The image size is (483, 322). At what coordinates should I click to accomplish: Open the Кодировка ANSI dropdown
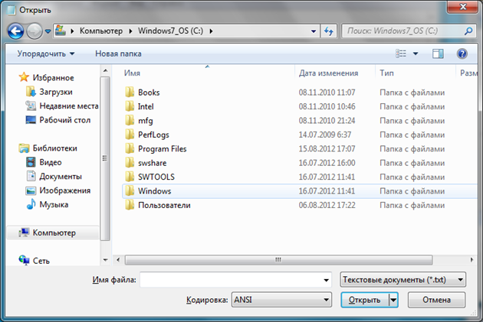pos(281,300)
